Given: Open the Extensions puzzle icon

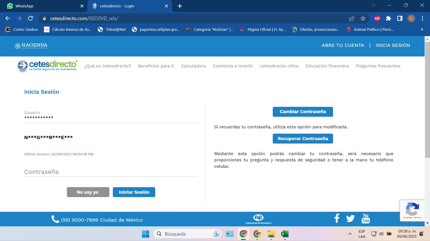Looking at the screenshot, I should point(388,18).
